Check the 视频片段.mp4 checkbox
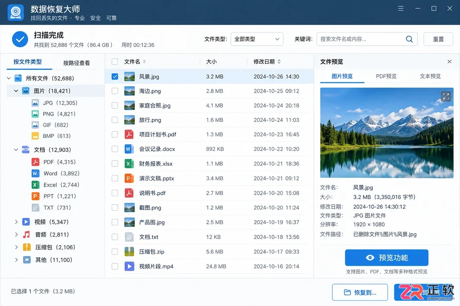The height and width of the screenshot is (306, 460). [115, 266]
